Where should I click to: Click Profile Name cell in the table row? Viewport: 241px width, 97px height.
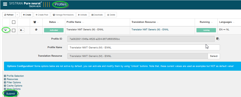point(85,30)
